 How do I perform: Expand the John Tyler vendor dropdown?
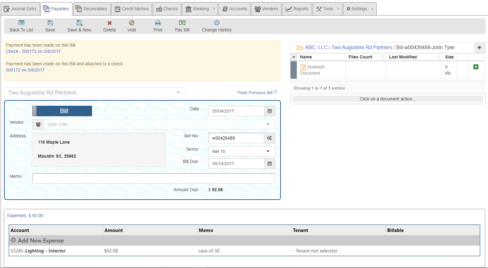(x=267, y=124)
